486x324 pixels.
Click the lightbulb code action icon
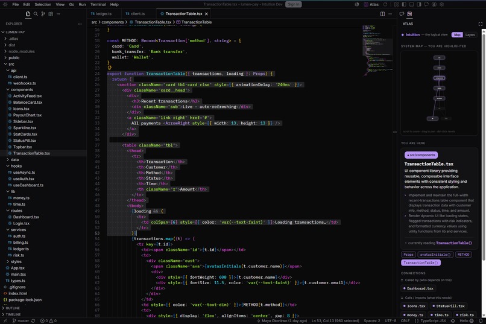(x=109, y=68)
